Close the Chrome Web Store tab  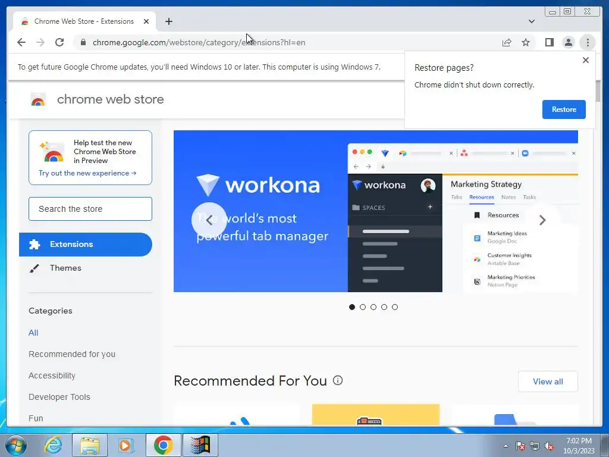click(146, 21)
